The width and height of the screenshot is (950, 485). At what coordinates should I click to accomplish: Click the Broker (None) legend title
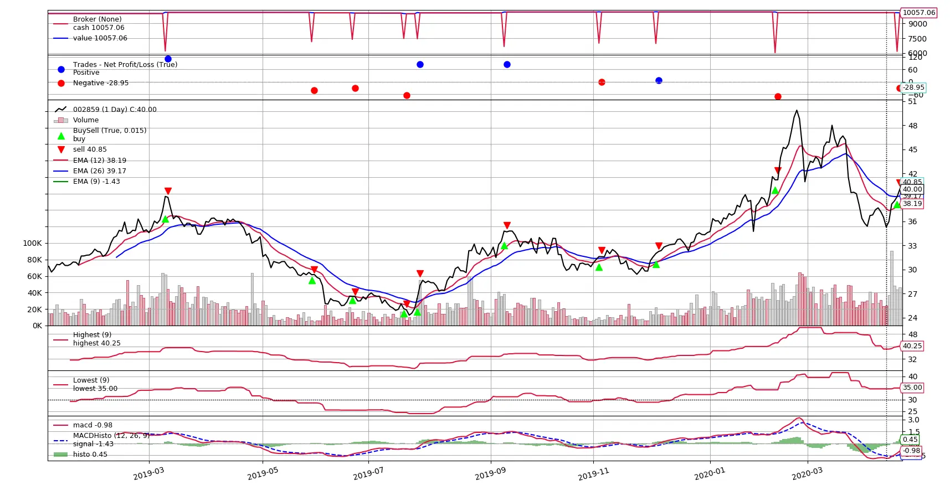[x=97, y=19]
